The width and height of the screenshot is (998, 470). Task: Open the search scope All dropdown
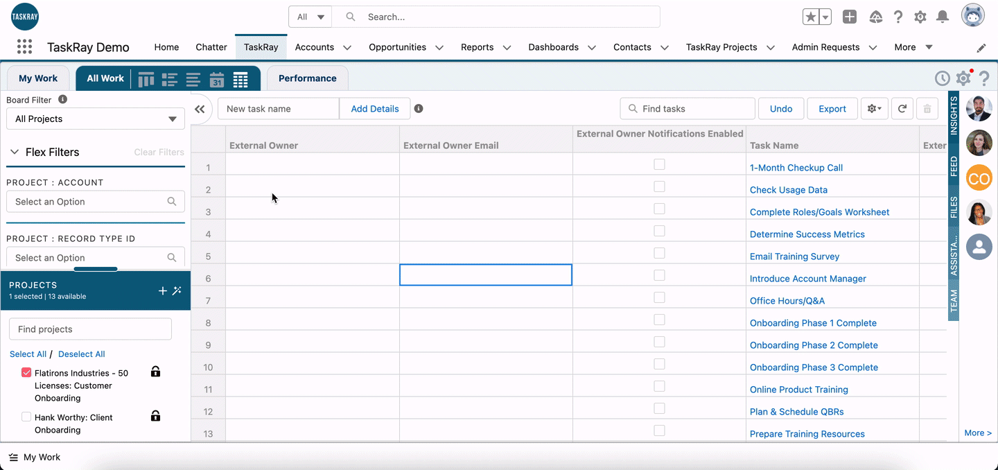pyautogui.click(x=310, y=17)
